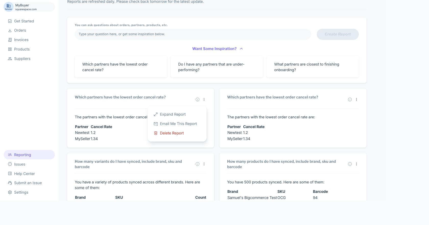Pick the under-performing partners suggestion
The image size is (429, 225).
[217, 67]
